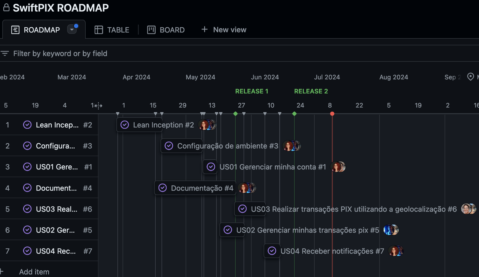Click the Filter by keyword field

click(x=60, y=54)
